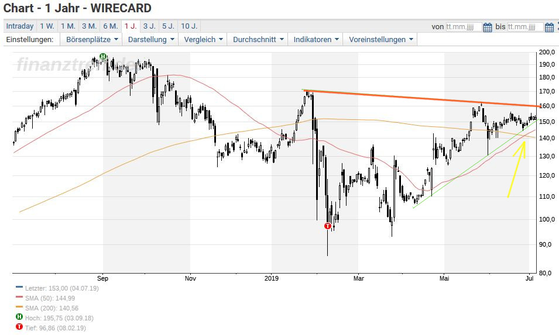Open the calendar picker for 'bis' date
The image size is (559, 335).
point(550,27)
